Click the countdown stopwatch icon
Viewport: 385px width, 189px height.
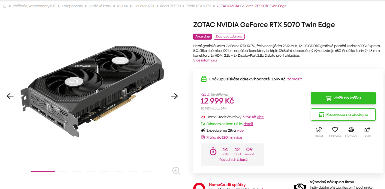pyautogui.click(x=213, y=151)
